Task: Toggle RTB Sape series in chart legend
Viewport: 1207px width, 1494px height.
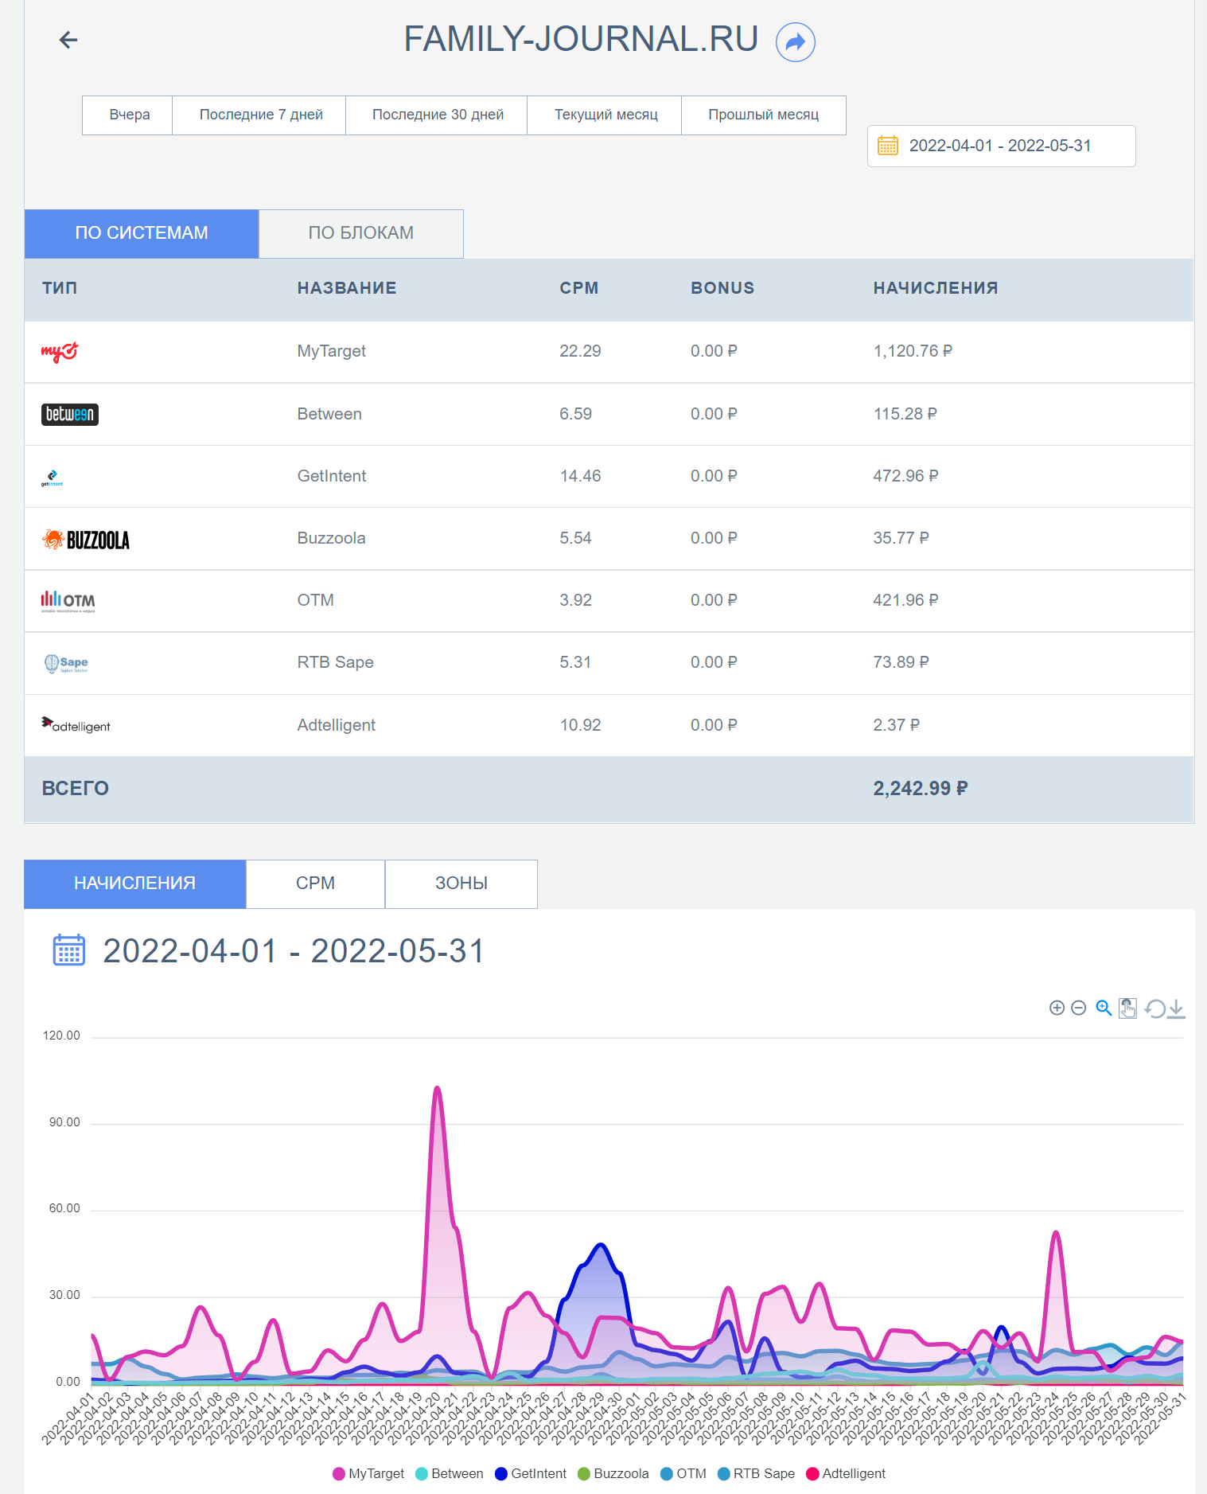Action: pos(757,1474)
